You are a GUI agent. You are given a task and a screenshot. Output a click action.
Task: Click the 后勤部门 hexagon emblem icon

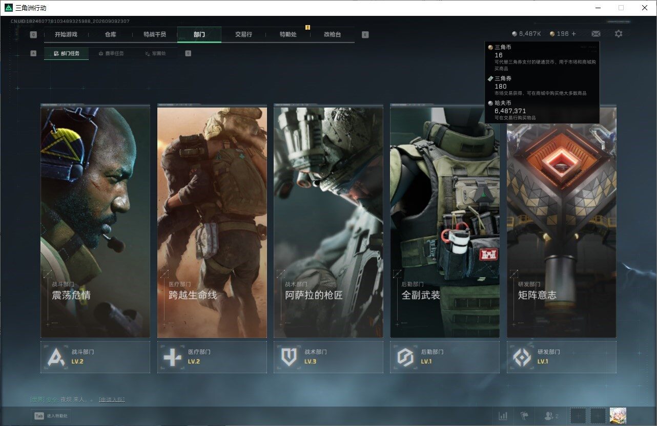tap(405, 357)
